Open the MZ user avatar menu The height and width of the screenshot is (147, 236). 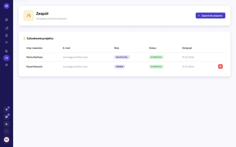[6, 139]
